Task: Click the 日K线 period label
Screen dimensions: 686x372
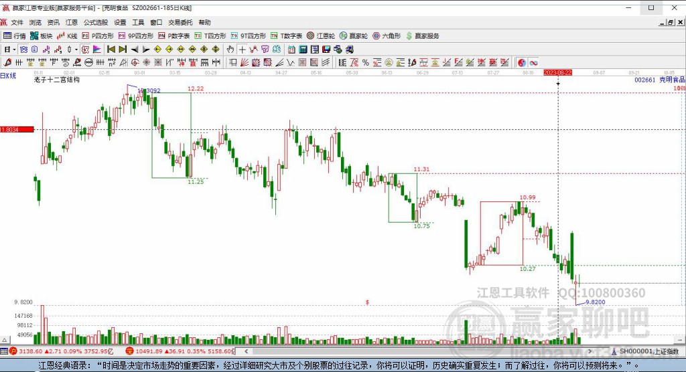Action: (8, 76)
